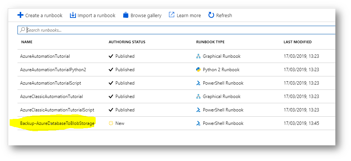Open the Browse gallery bag icon
Screen dimensions: 351x161
click(126, 15)
